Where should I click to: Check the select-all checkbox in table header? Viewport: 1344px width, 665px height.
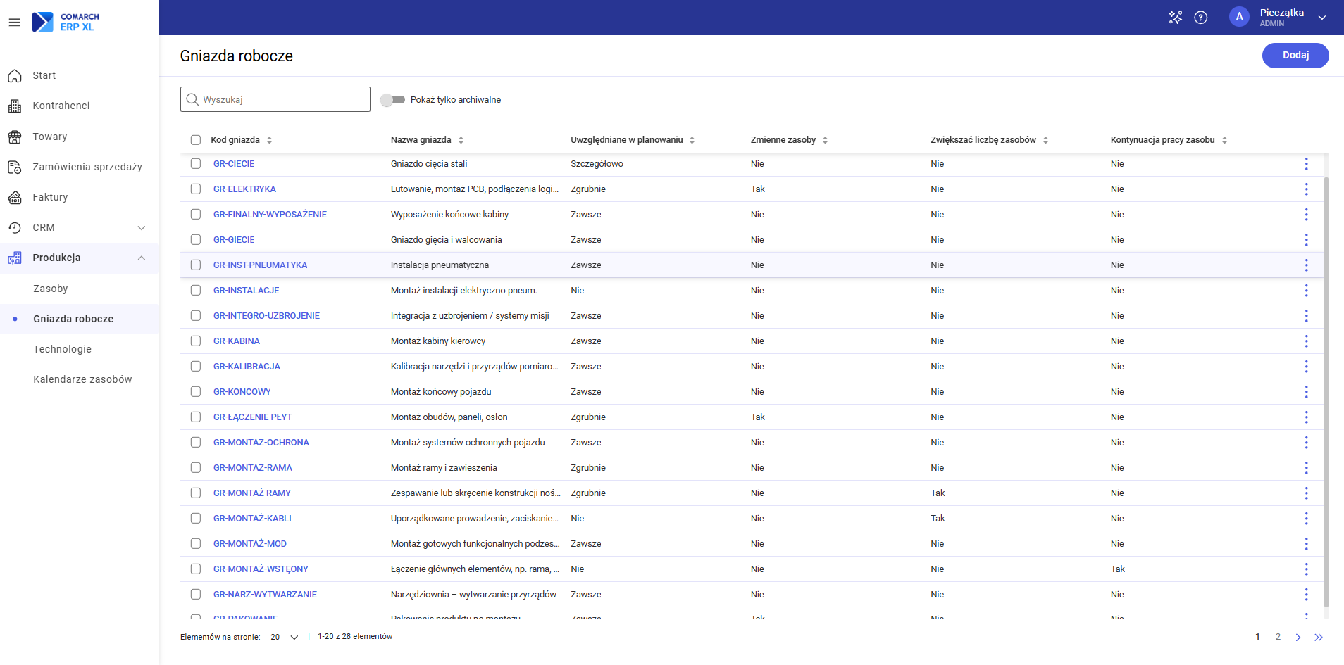point(196,140)
